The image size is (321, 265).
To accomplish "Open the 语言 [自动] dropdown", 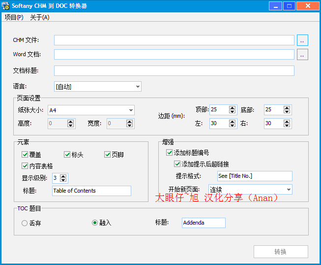I will click(98, 87).
